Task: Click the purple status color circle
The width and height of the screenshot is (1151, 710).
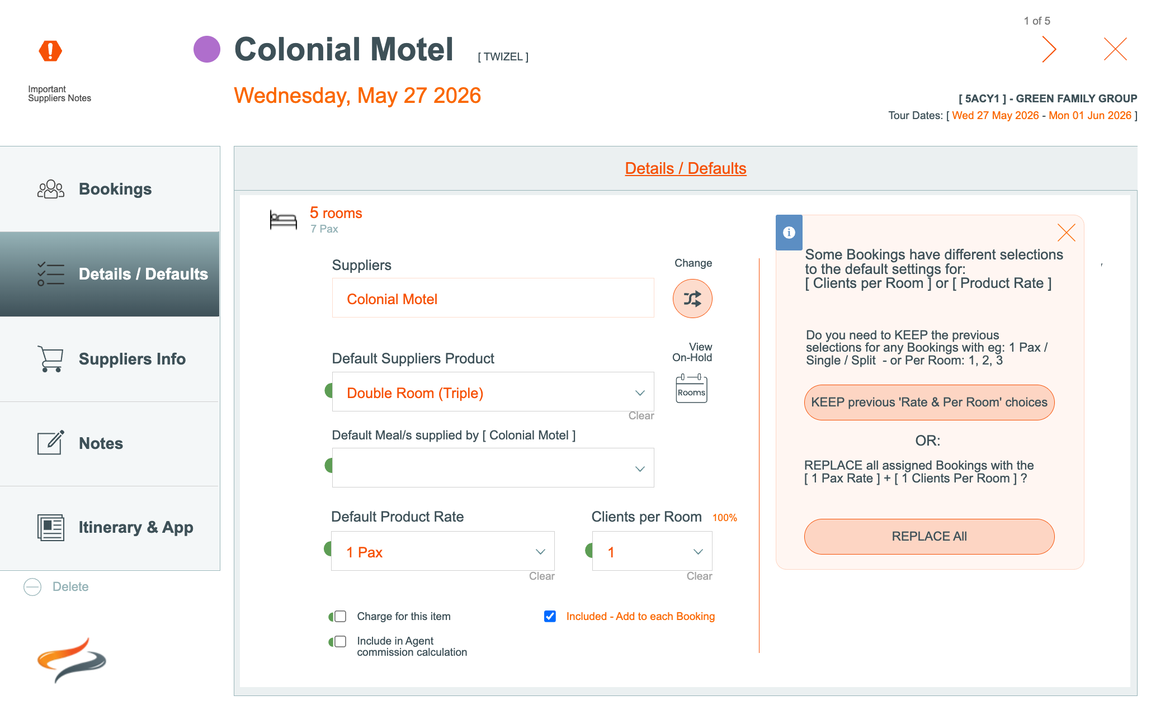Action: [207, 49]
